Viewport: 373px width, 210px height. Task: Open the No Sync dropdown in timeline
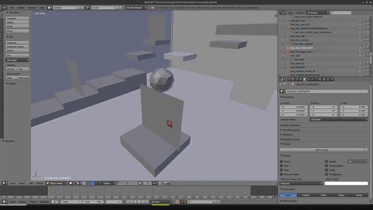click(x=161, y=202)
